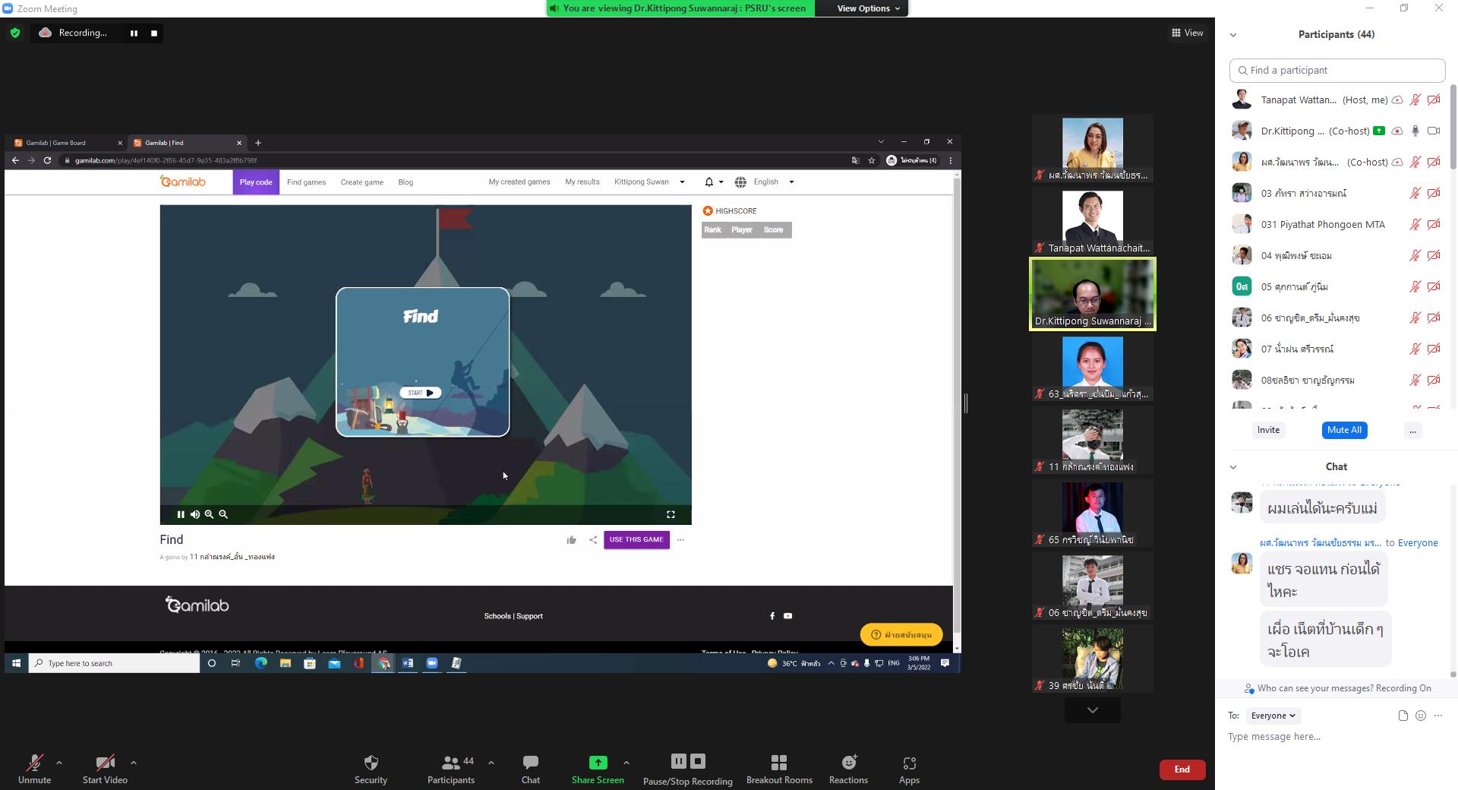Screen dimensions: 1458x790
Task: Toggle video for 08ชลธิชา participant
Action: [x=1434, y=380]
